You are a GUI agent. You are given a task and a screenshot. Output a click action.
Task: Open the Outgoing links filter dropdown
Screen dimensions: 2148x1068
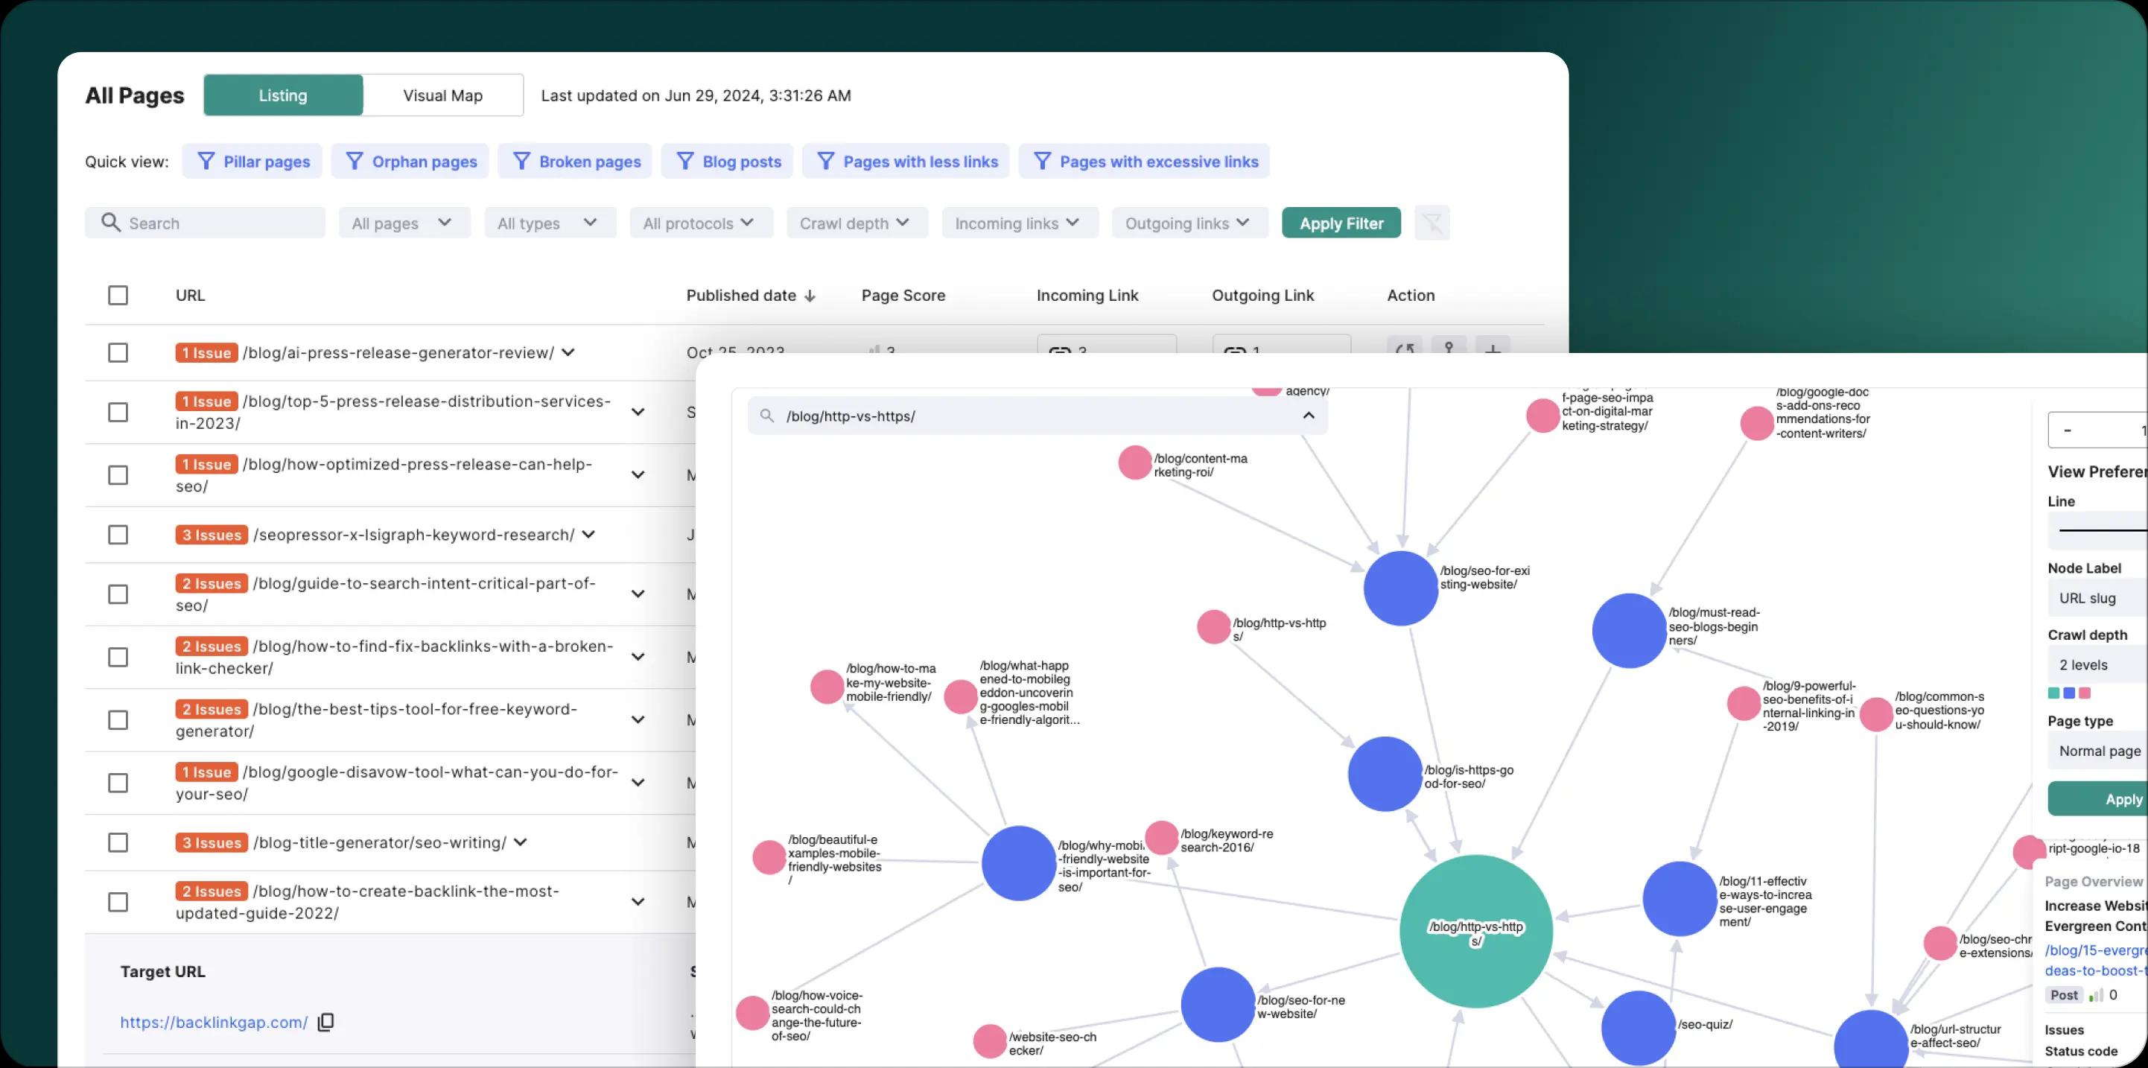point(1190,223)
